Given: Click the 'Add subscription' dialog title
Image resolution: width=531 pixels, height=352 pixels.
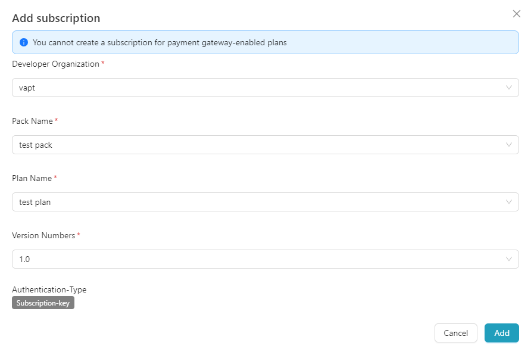Looking at the screenshot, I should point(56,18).
